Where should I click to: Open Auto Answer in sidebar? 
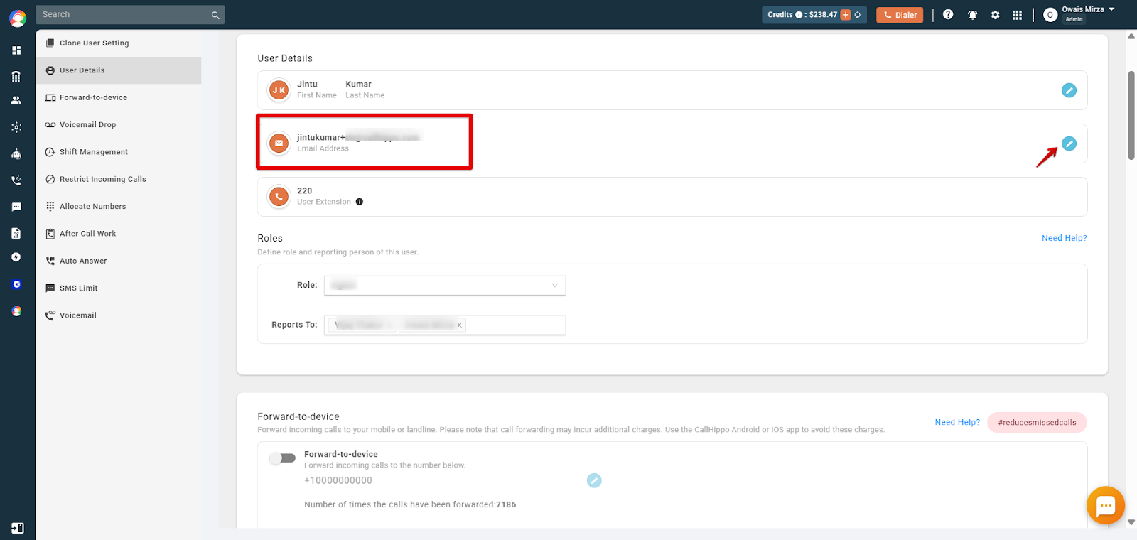pos(119,261)
